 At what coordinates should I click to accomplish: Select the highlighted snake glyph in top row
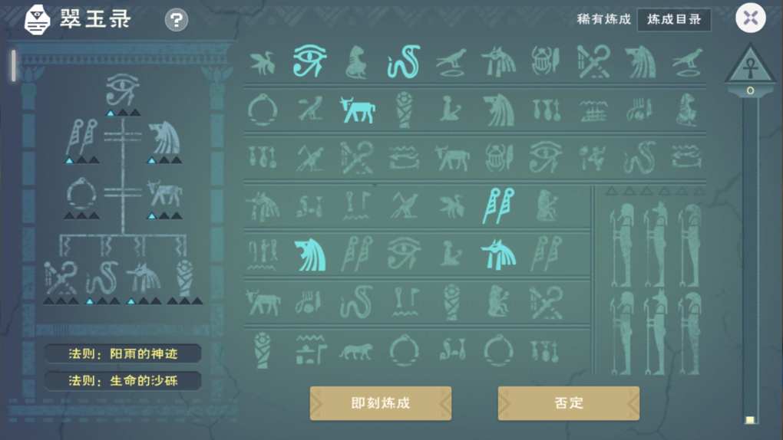click(403, 62)
